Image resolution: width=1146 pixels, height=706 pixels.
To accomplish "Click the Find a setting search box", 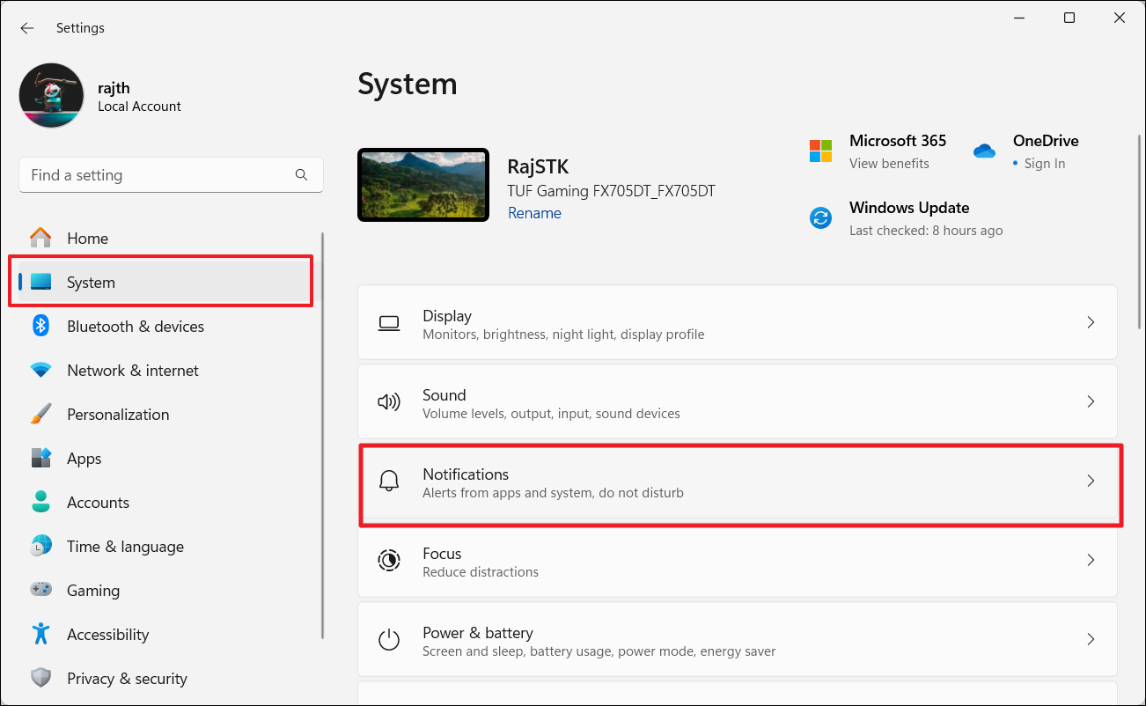I will [x=158, y=175].
